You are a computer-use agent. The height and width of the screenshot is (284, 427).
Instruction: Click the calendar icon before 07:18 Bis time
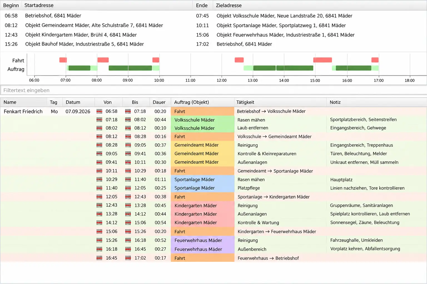click(x=128, y=111)
